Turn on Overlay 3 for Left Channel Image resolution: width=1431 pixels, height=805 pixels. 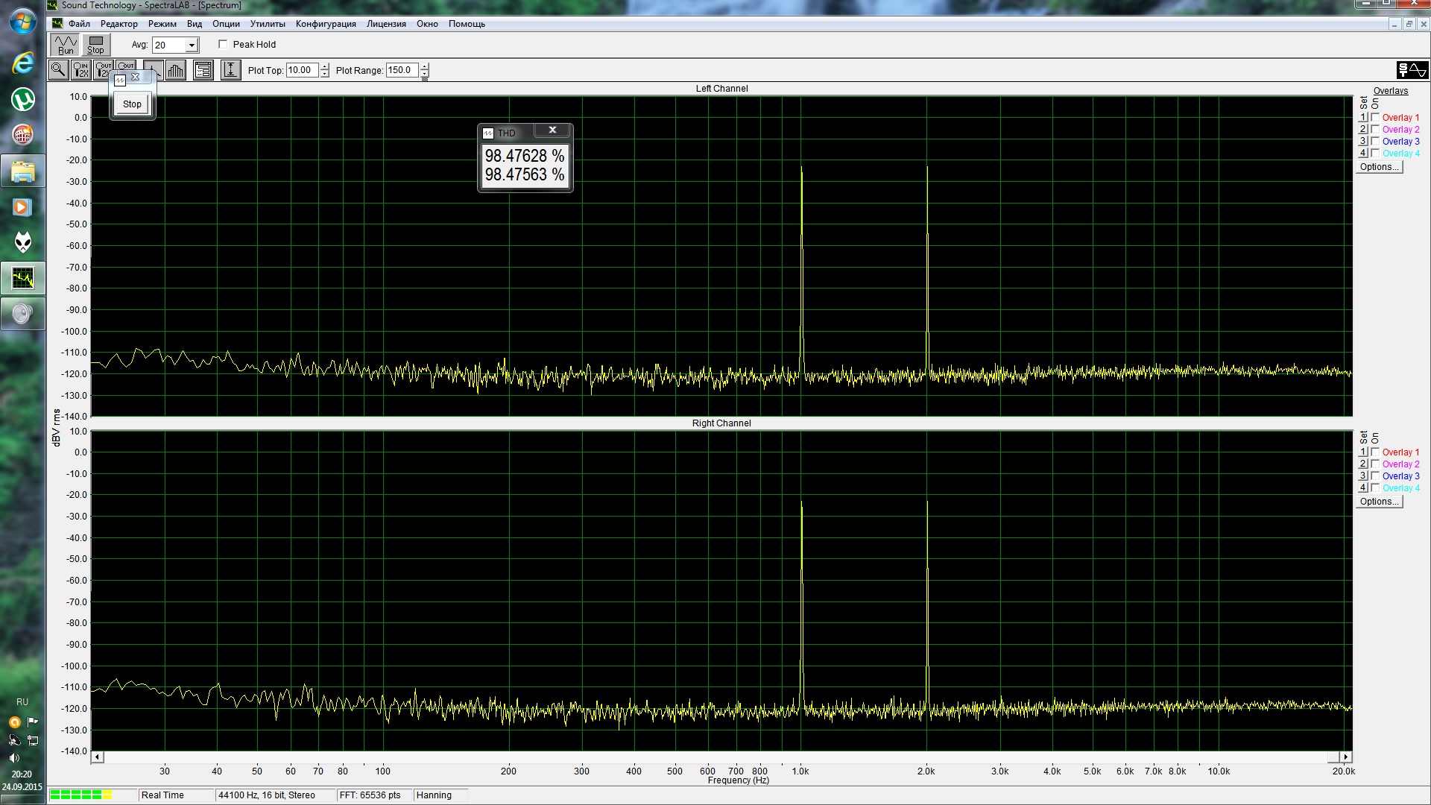(1375, 141)
